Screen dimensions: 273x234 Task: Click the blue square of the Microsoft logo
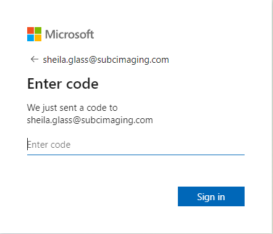(30, 38)
